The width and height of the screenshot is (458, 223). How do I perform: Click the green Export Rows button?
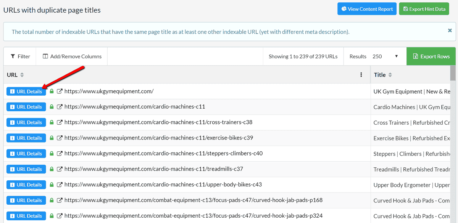pyautogui.click(x=431, y=56)
